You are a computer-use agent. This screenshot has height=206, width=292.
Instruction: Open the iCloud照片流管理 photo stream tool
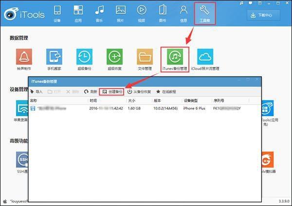[x=205, y=60]
